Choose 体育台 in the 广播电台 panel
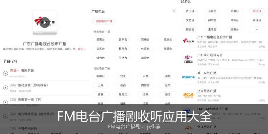Image resolution: width=268 pixels, height=134 pixels. 145,49
